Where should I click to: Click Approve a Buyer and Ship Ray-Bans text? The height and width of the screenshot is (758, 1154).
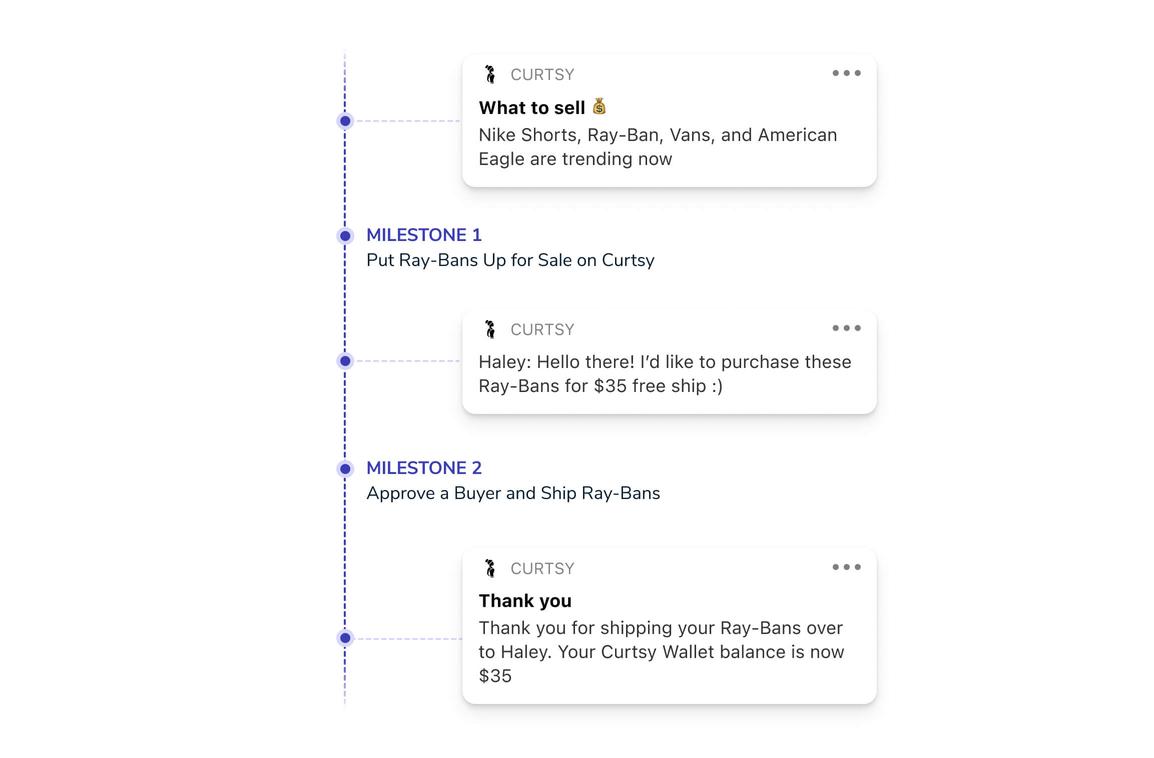coord(513,493)
